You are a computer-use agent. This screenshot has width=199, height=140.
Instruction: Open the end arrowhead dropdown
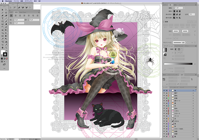click(189, 31)
